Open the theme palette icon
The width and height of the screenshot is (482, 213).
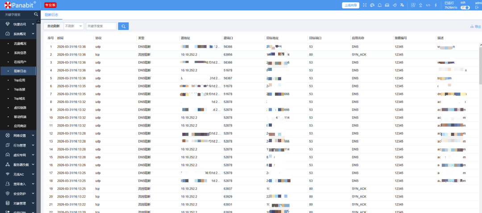coord(372,5)
